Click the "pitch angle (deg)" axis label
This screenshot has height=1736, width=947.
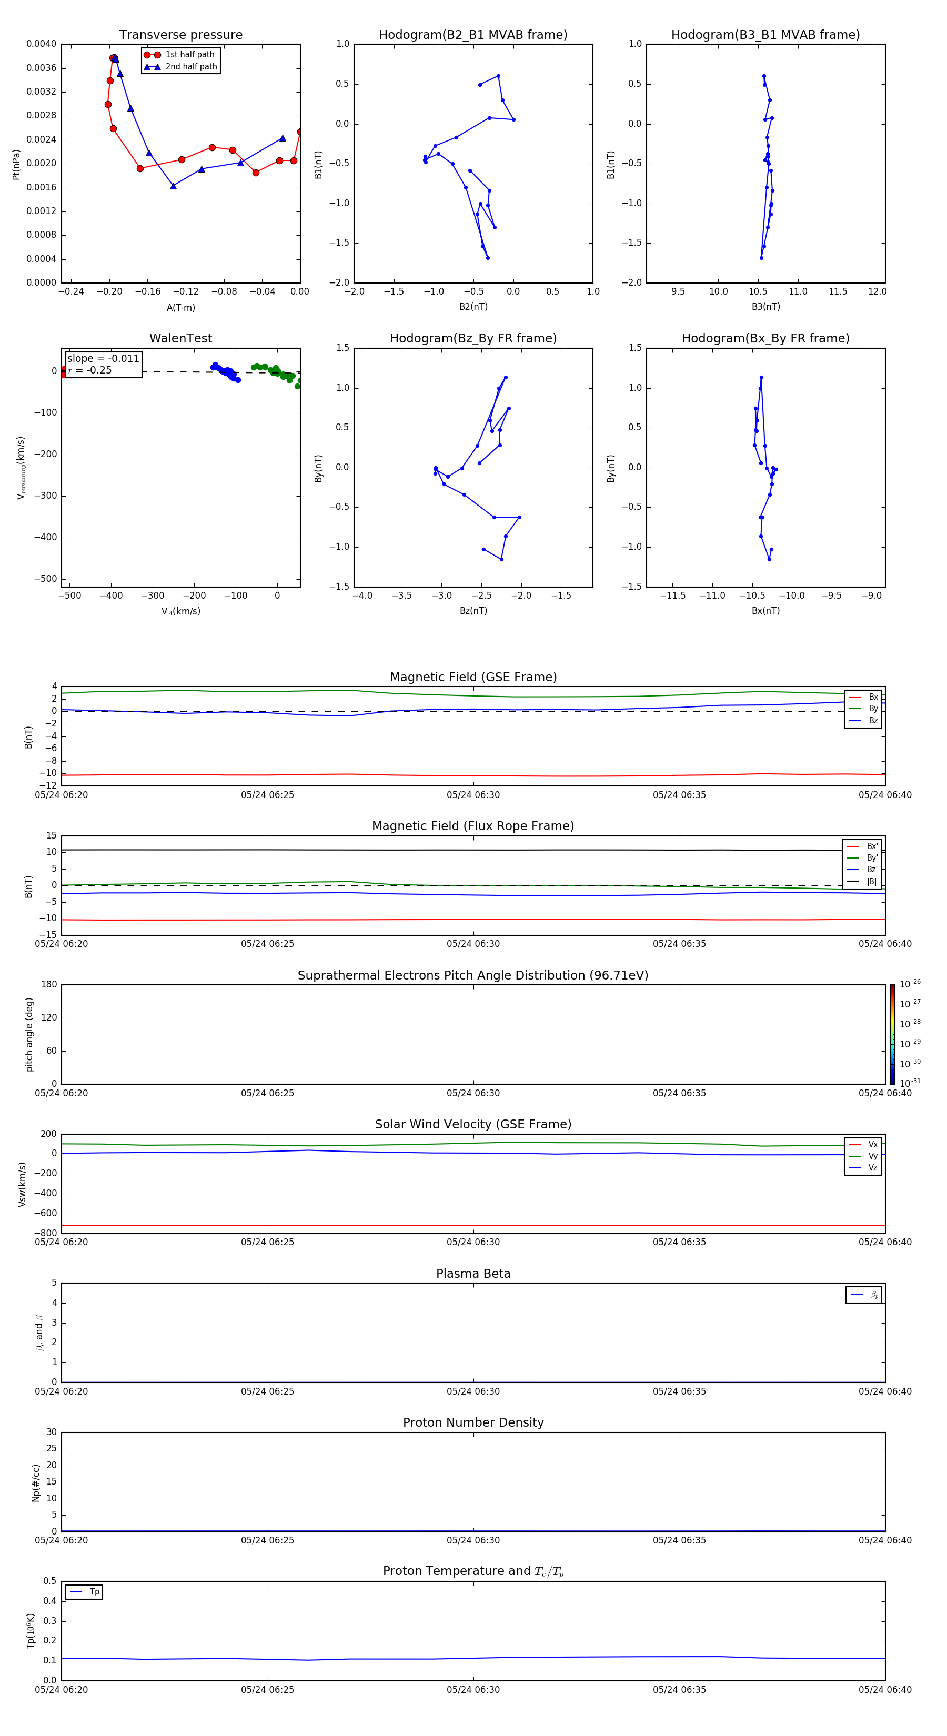point(29,1034)
